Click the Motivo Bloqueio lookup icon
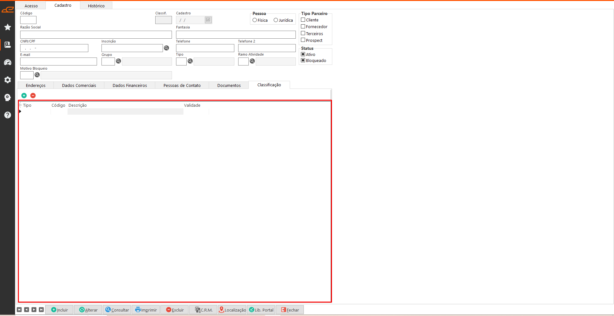The height and width of the screenshot is (316, 614). [x=37, y=75]
